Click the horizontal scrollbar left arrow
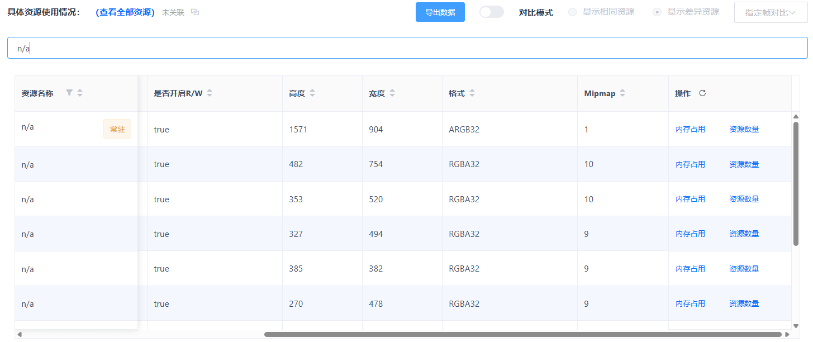The width and height of the screenshot is (813, 342). [x=20, y=335]
